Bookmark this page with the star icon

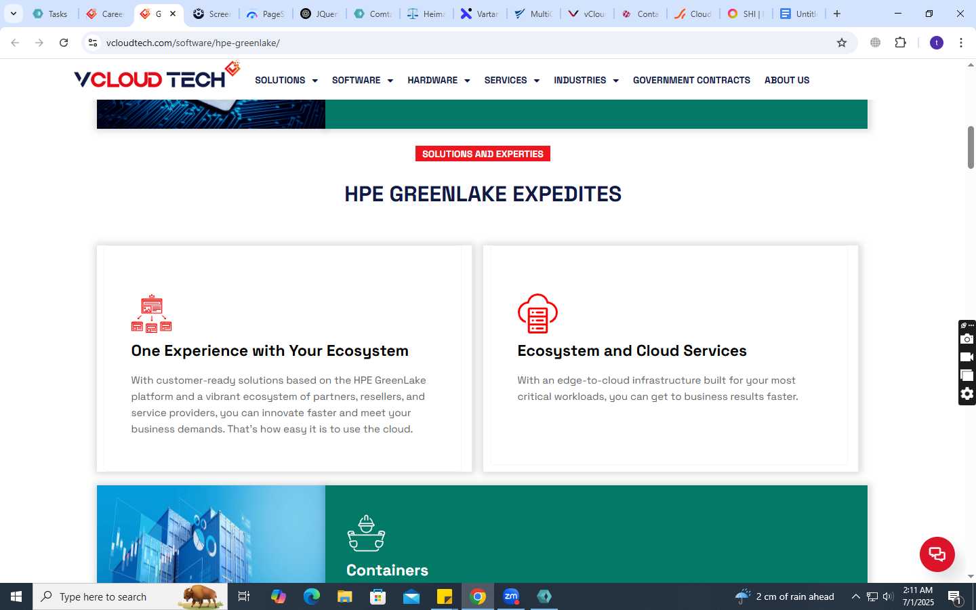pos(842,43)
